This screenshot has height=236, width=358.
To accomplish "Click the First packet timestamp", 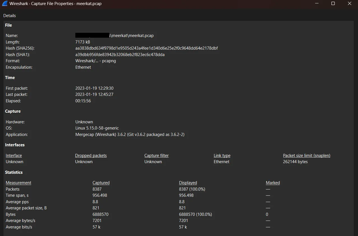I will (x=94, y=88).
